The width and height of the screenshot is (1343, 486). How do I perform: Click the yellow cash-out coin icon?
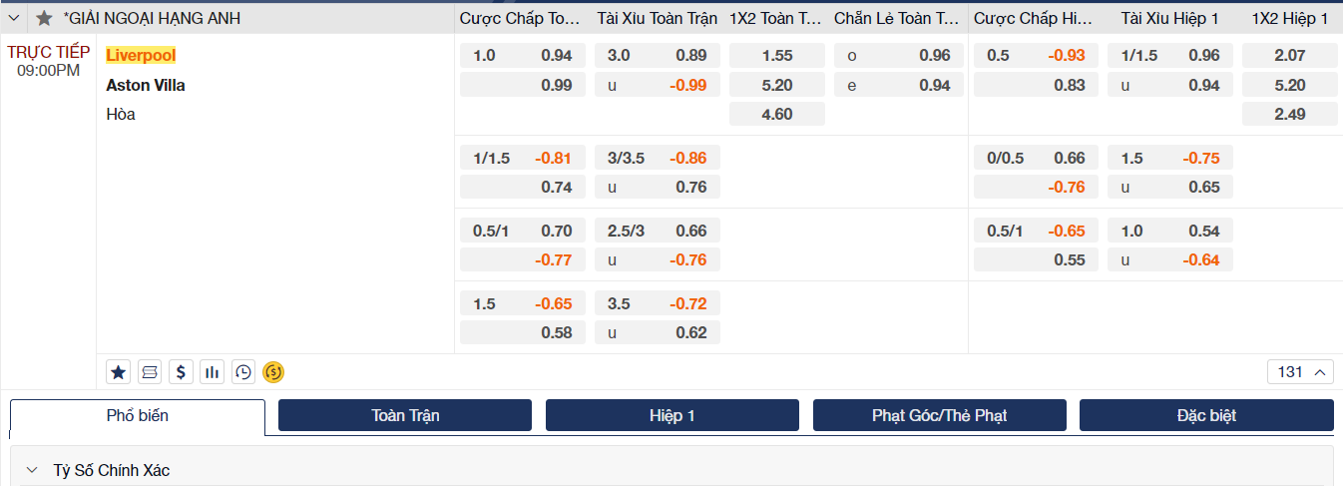pyautogui.click(x=273, y=372)
